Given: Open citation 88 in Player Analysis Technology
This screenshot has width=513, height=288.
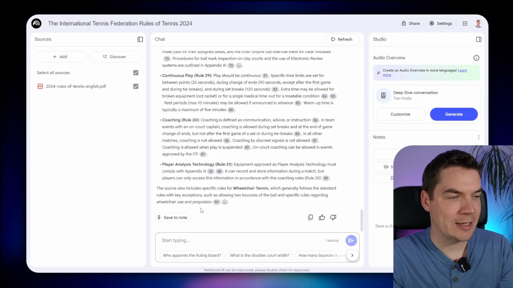Looking at the screenshot, I should 219,171.
